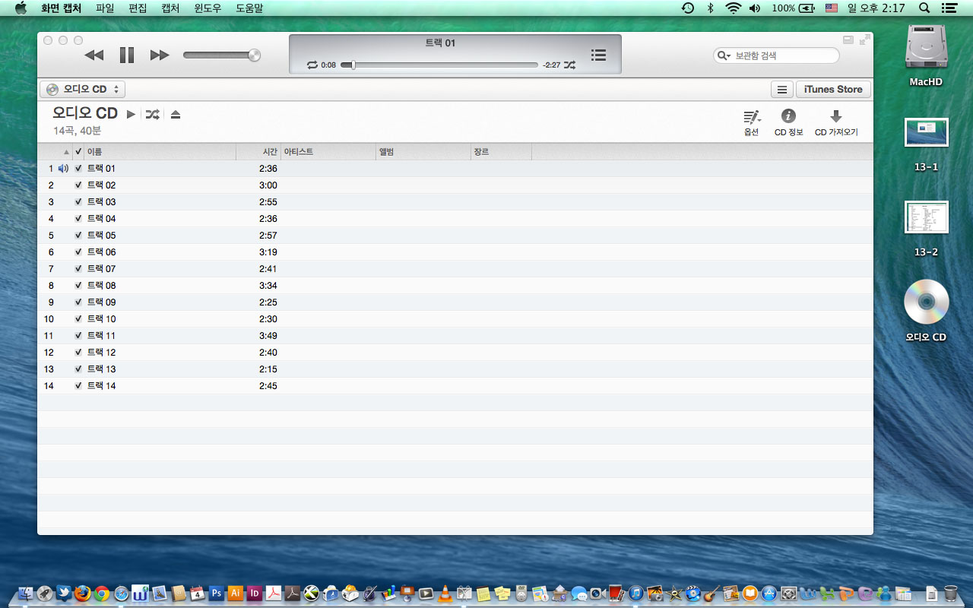Eject the audio CD

176,115
